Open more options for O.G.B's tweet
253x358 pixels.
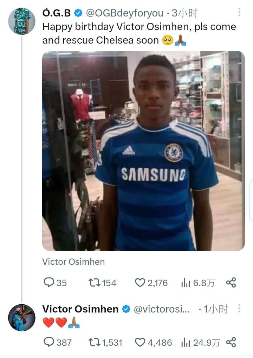(x=239, y=13)
